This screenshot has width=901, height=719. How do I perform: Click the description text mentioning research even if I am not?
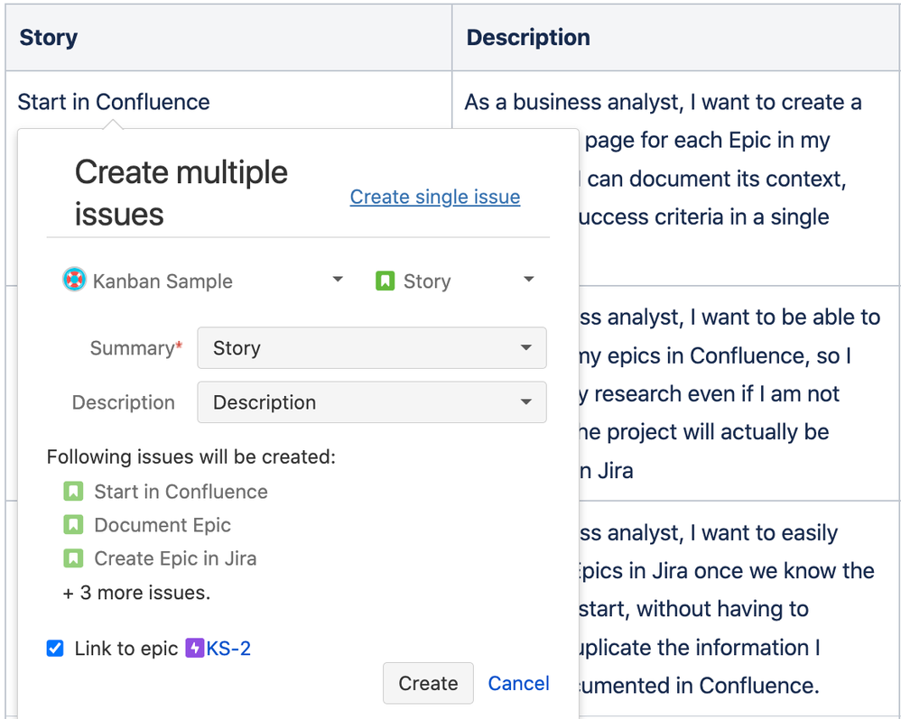pos(709,394)
